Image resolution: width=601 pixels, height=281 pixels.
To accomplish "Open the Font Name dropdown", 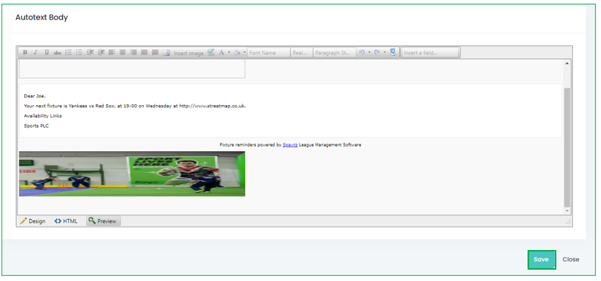I will [269, 53].
